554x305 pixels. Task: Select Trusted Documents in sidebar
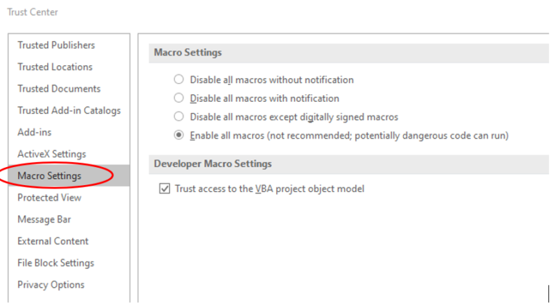(59, 89)
